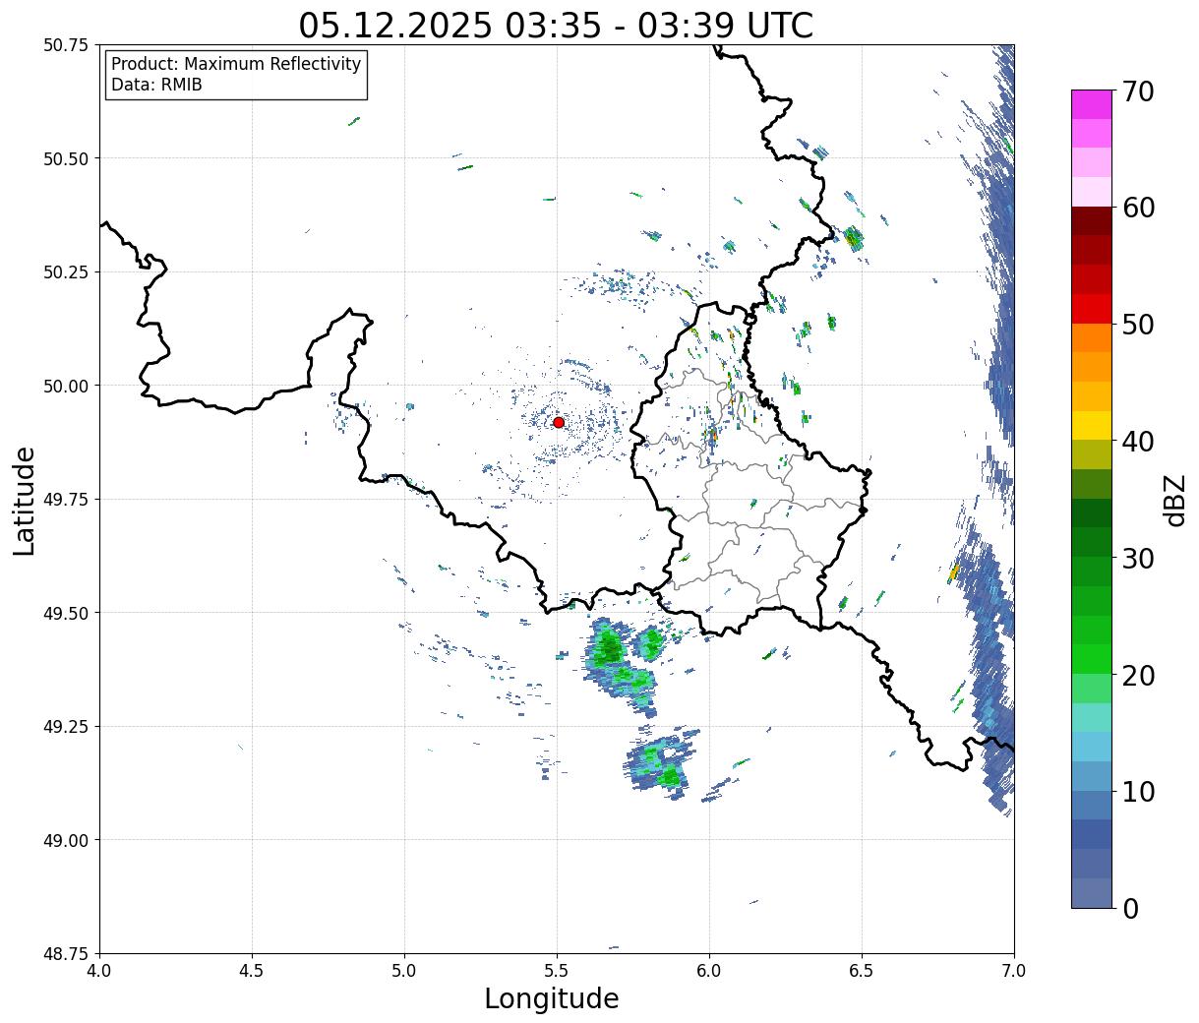1199x1023 pixels.
Task: Click the bright green colorbar segment just above 20
Action: [1092, 659]
